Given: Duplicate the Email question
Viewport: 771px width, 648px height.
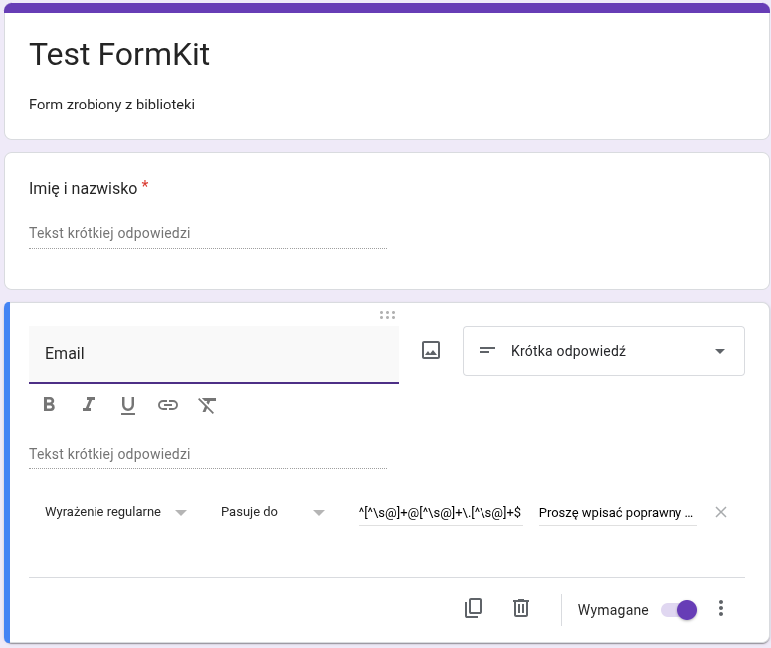Looking at the screenshot, I should [x=474, y=608].
